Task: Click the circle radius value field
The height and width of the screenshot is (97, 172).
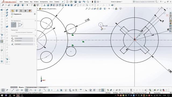Action: coord(24,44)
